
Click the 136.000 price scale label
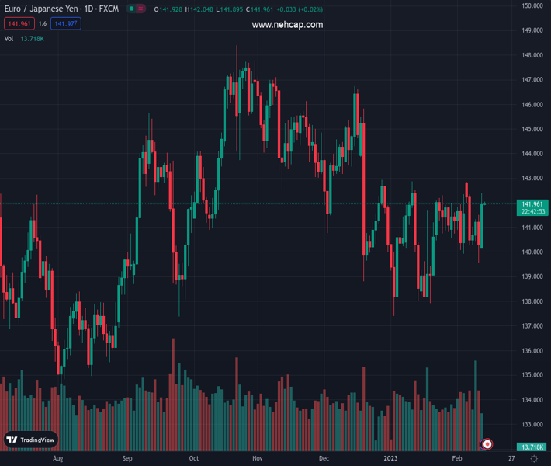tap(532, 351)
